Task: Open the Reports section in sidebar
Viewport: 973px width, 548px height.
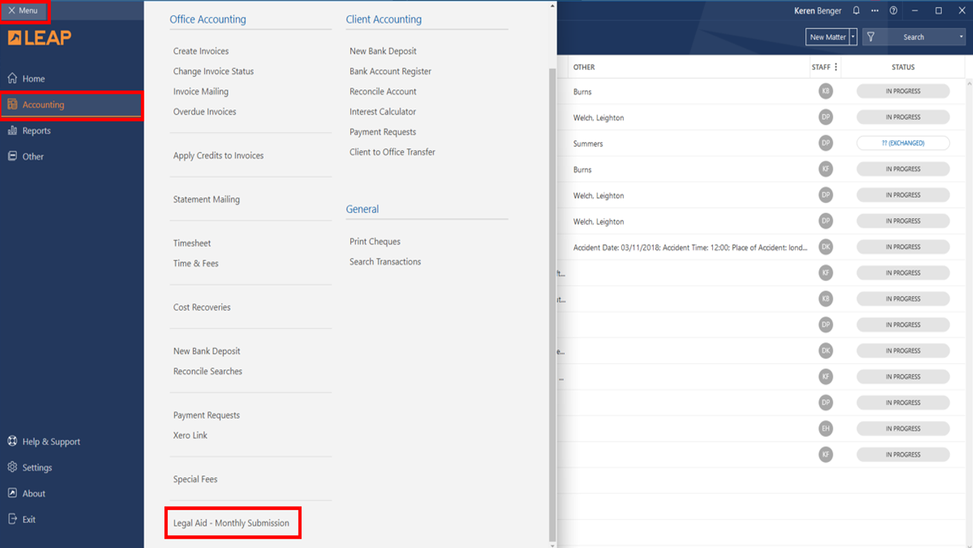Action: 36,131
